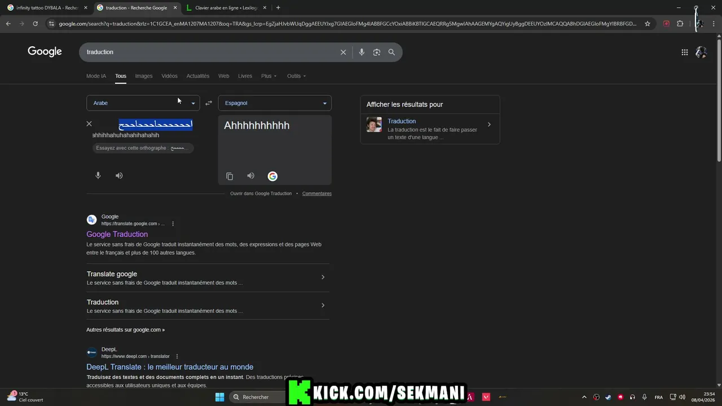
Task: Open a new browser tab
Action: (278, 8)
